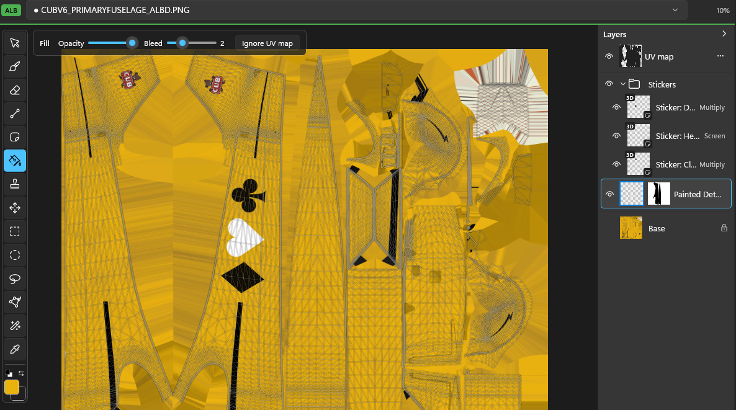Viewport: 736px width, 410px height.
Task: Reset colors to default black and white
Action: 9,373
